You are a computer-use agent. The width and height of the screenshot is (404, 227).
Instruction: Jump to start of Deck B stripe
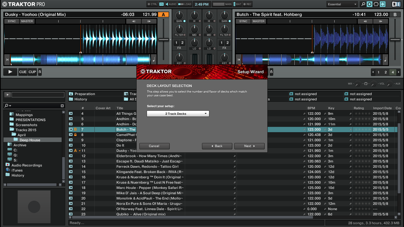tap(239, 60)
